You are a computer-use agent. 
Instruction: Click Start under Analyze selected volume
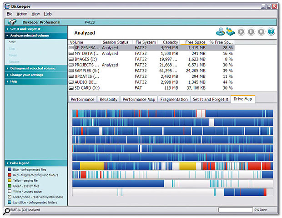(x=12, y=42)
